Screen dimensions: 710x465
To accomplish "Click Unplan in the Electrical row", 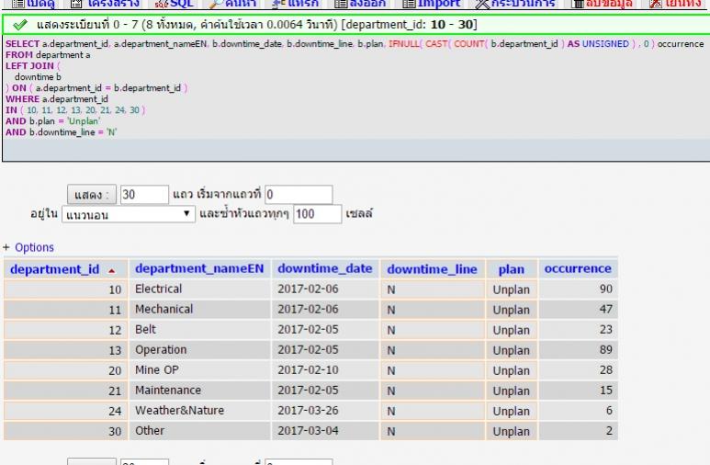I will [x=512, y=289].
